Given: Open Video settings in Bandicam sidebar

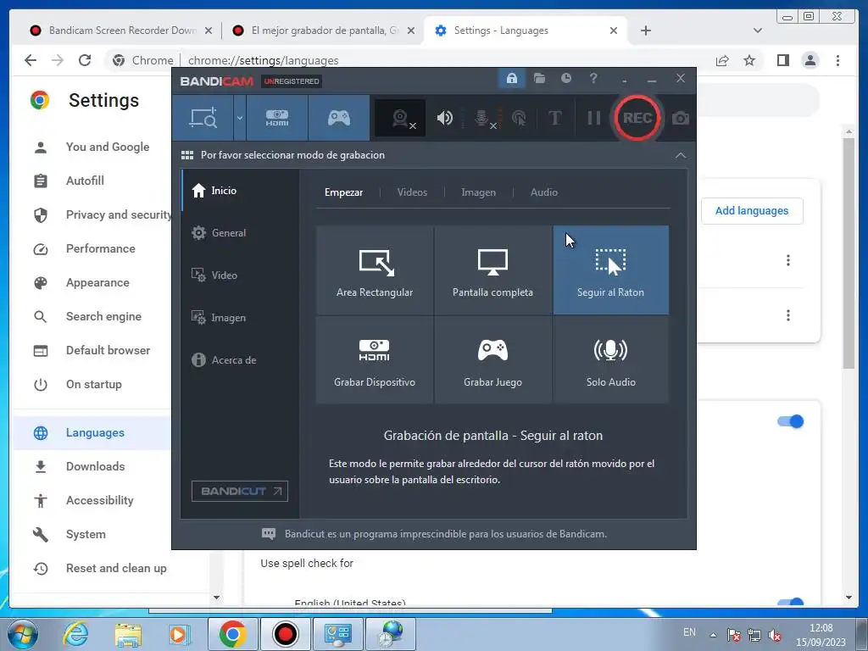Looking at the screenshot, I should [241, 275].
